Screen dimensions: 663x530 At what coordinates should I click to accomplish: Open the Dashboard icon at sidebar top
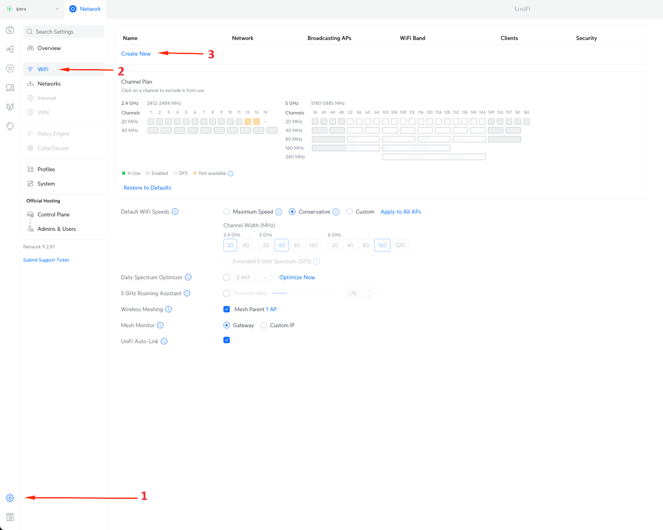click(x=10, y=30)
